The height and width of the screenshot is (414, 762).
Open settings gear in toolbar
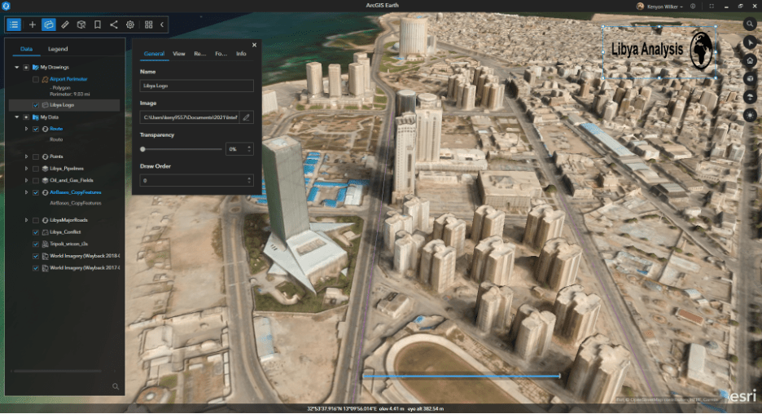130,24
